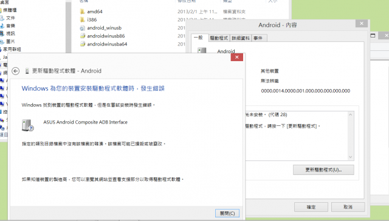The width and height of the screenshot is (389, 221).
Task: Click the location value 0000.0014.0000.001...
Action: (x=305, y=91)
